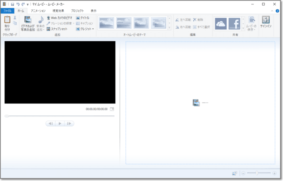Open help with the question mark icon
283x181 pixels.
tap(278, 10)
